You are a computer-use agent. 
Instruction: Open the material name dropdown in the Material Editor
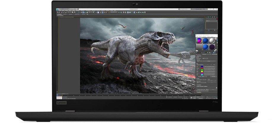tap(207, 54)
